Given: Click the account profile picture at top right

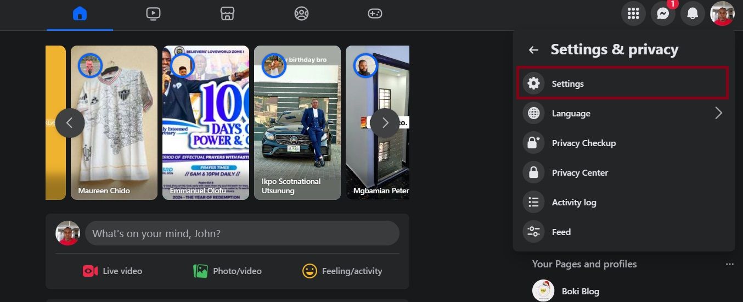Looking at the screenshot, I should [722, 13].
